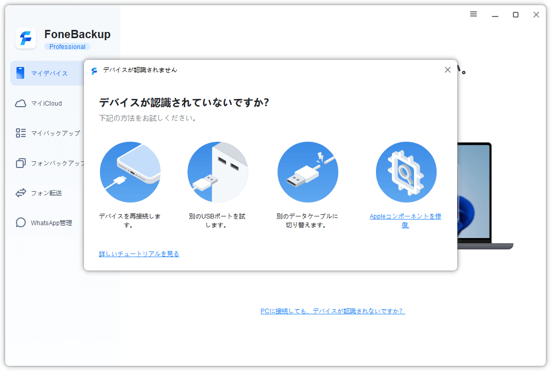Image resolution: width=551 pixels, height=371 pixels.
Task: Click the reconnect device illustration
Action: [x=130, y=172]
